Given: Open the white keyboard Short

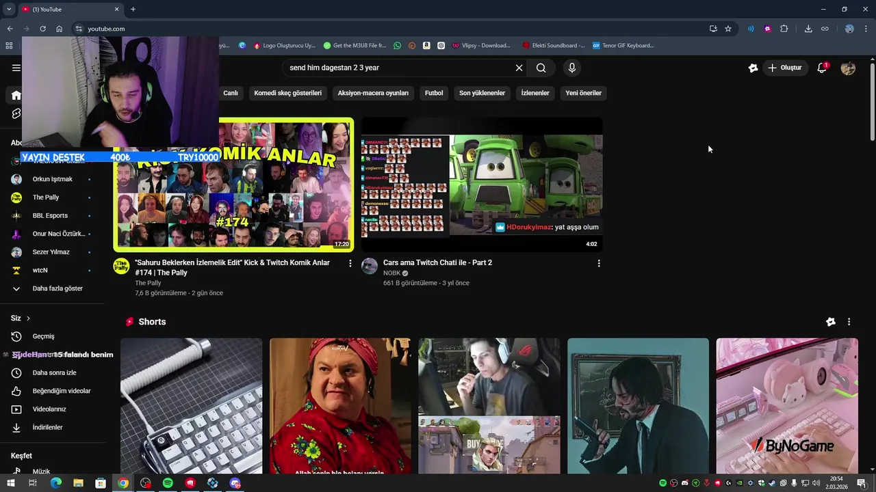Looking at the screenshot, I should (x=191, y=406).
